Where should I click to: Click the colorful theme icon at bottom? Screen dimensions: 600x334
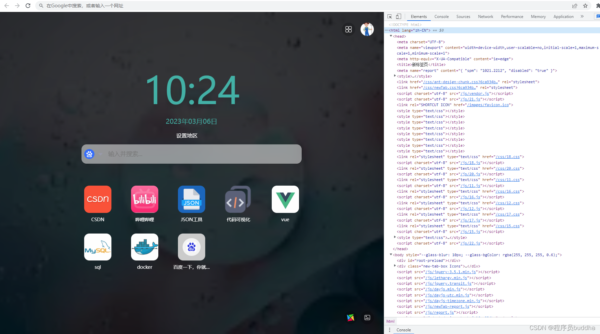click(x=351, y=318)
